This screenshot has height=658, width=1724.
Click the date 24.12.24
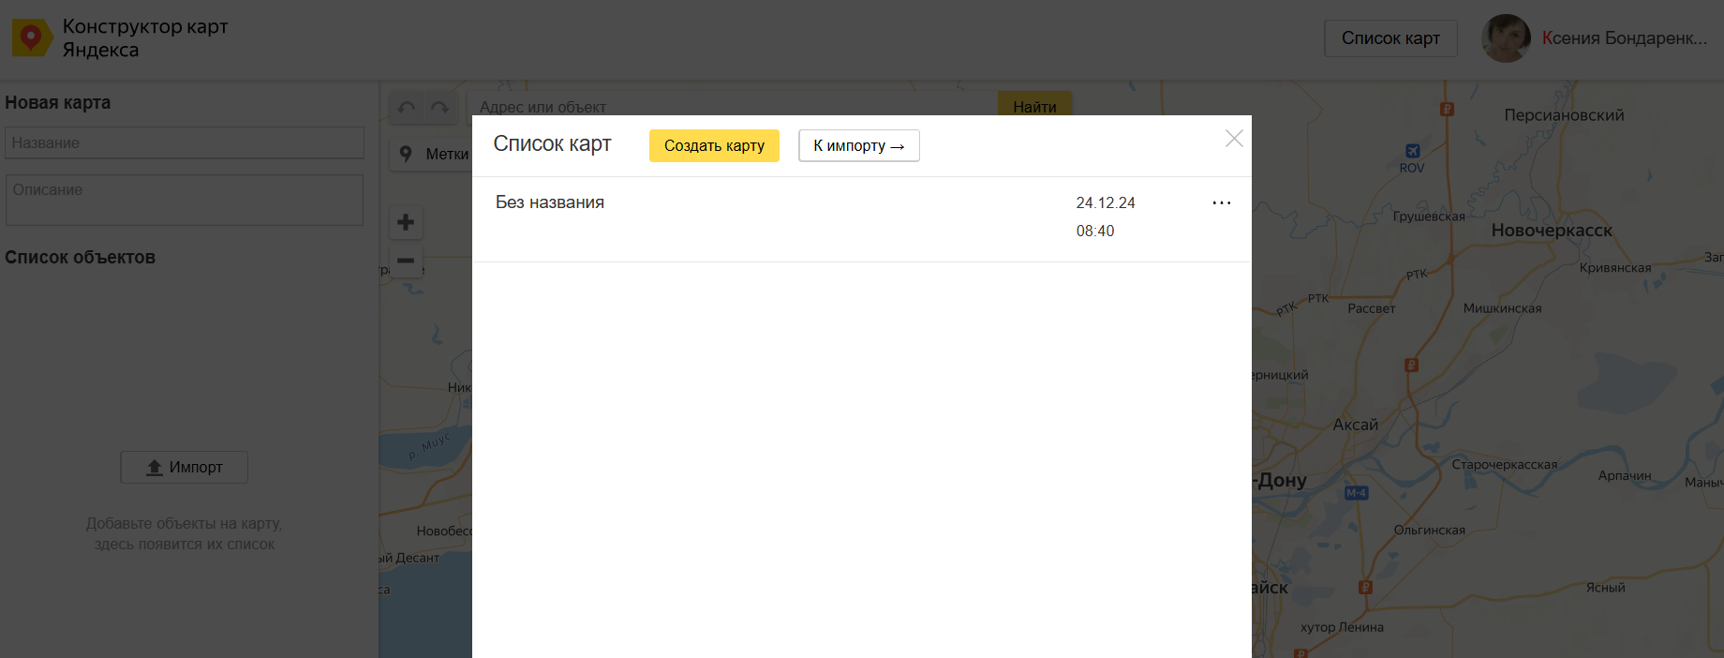[1106, 203]
